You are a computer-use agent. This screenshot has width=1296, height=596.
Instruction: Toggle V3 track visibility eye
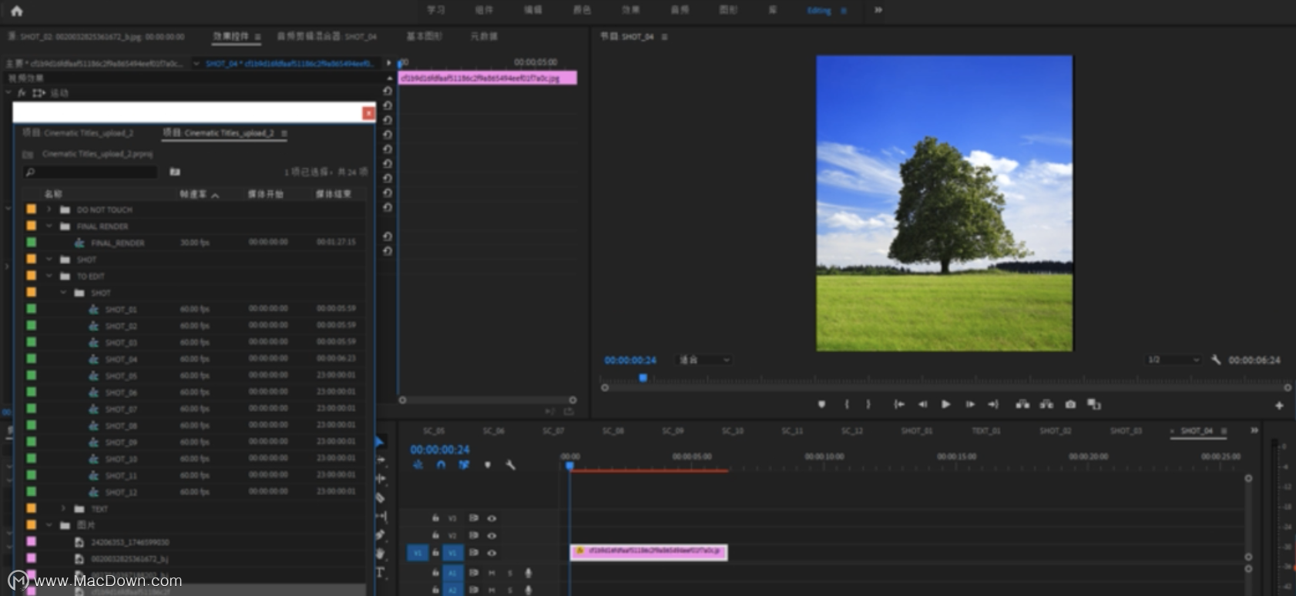coord(492,518)
